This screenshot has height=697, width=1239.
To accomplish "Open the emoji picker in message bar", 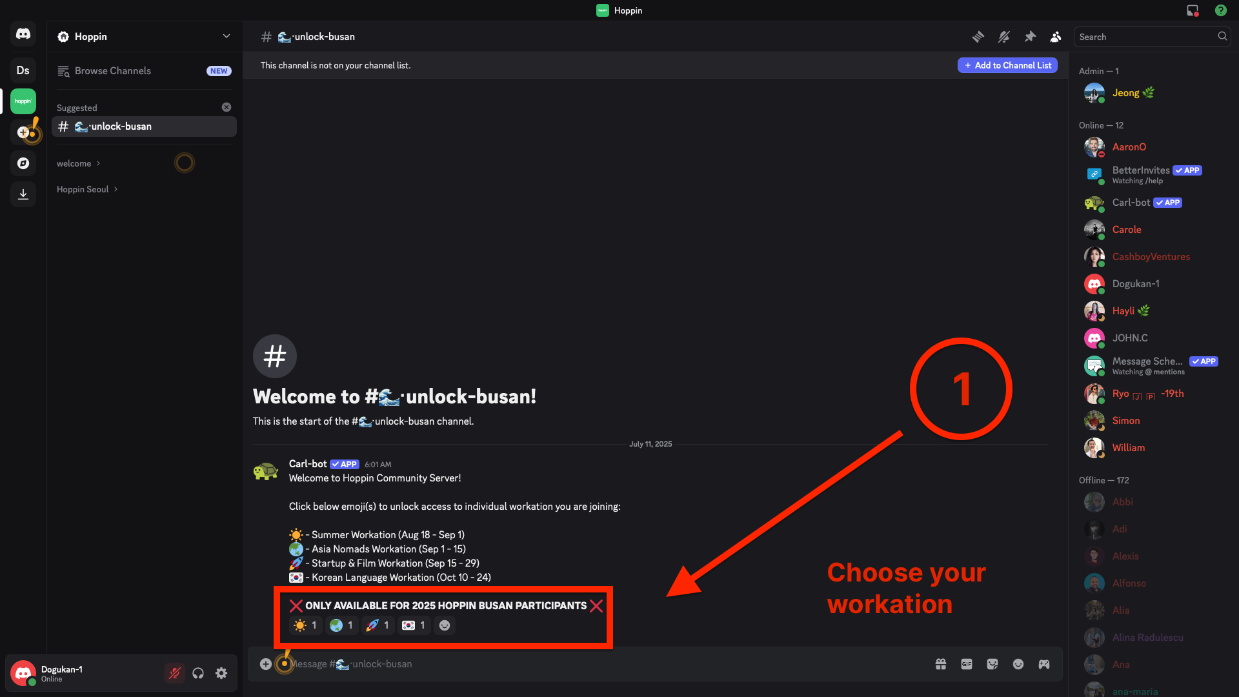I will (1018, 664).
